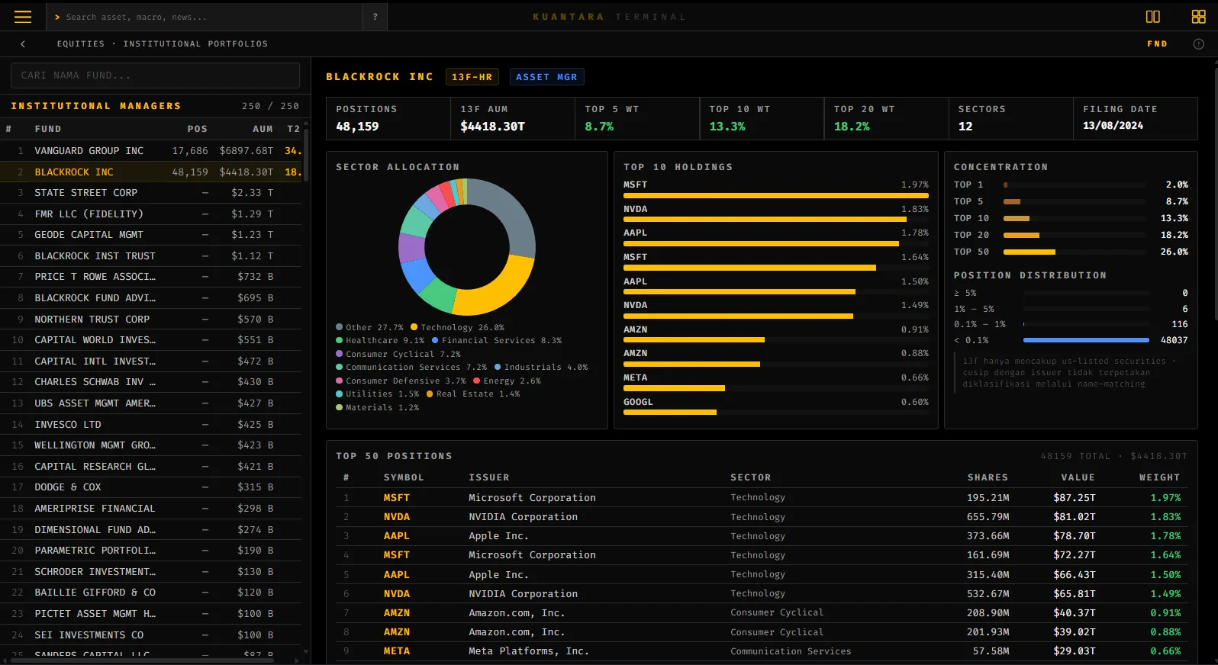Sort positions by the ISSUER column header
1218x665 pixels.
pos(489,477)
